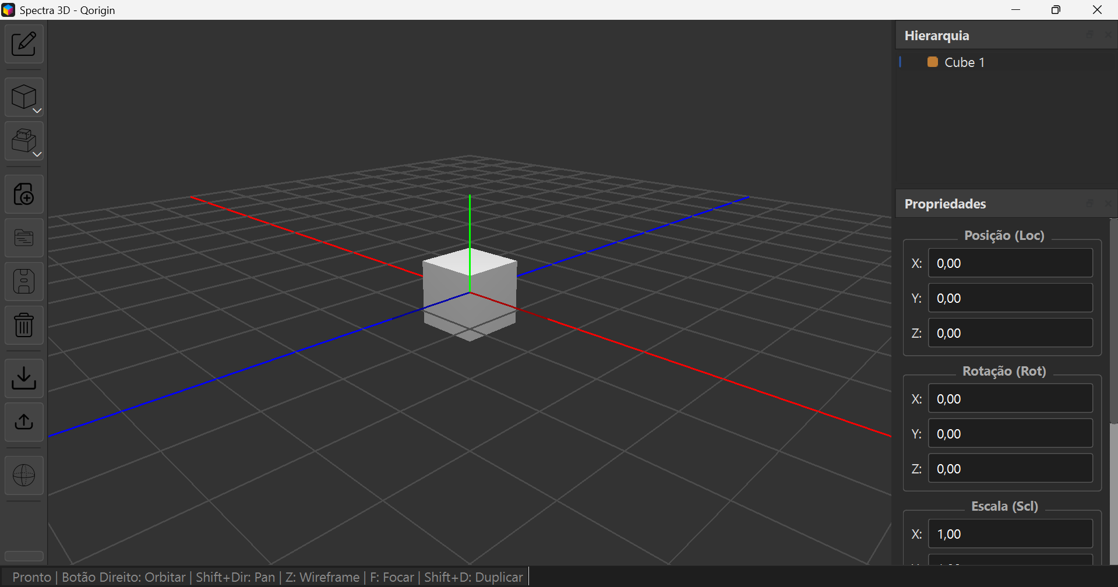Select the edit tool in the toolbar
Viewport: 1118px width, 587px height.
tap(24, 44)
